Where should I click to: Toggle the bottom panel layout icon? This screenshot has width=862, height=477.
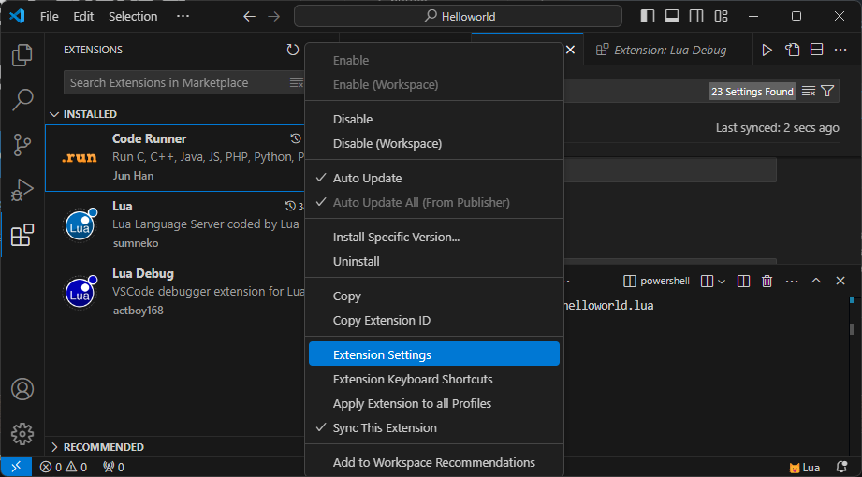(x=672, y=17)
